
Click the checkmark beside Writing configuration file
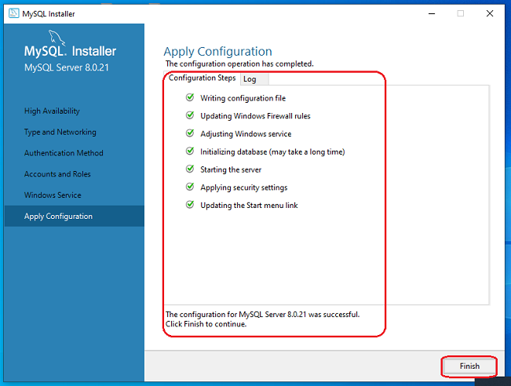tap(190, 97)
